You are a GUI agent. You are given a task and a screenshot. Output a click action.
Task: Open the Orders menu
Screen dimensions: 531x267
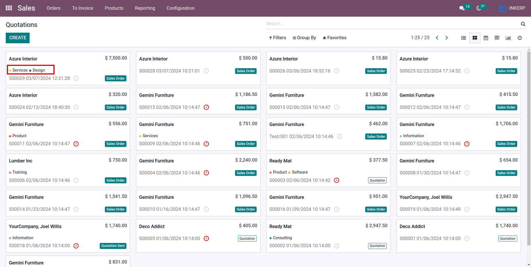[54, 8]
